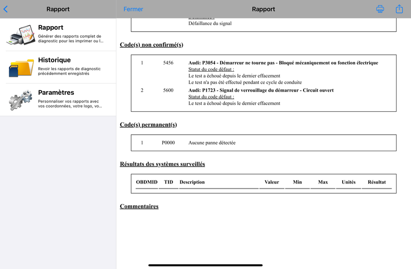Image resolution: width=411 pixels, height=269 pixels.
Task: Click the Résultats des systèmes surveillés heading
Action: 162,164
